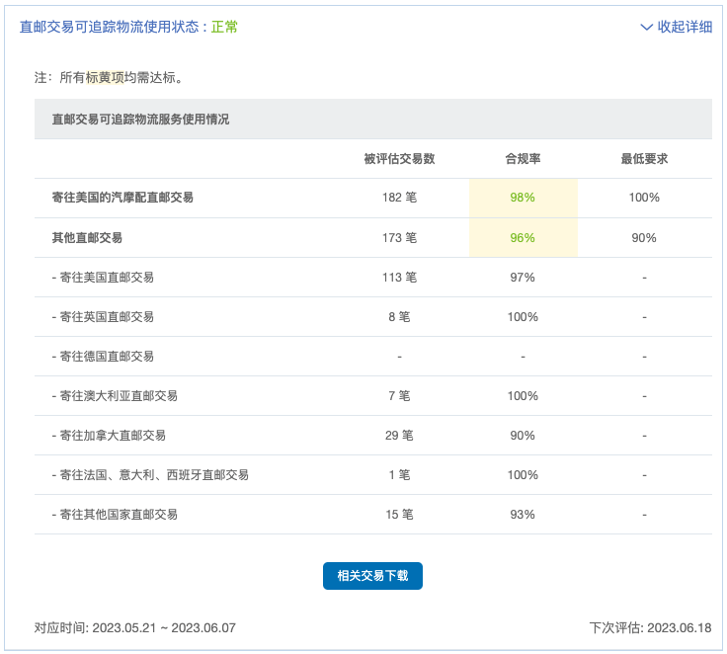
Task: Click the green 正常 status label
Action: coord(224,27)
